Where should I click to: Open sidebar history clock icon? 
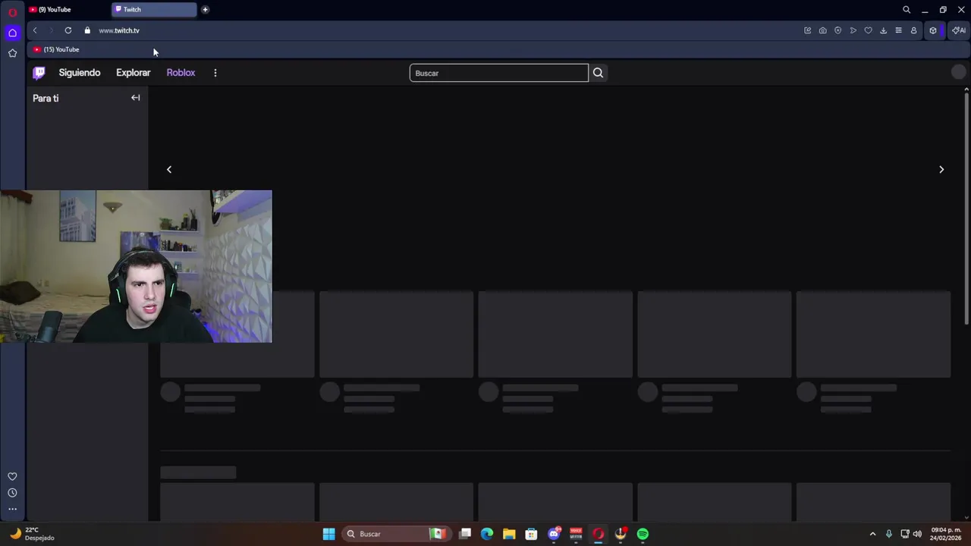coord(12,493)
